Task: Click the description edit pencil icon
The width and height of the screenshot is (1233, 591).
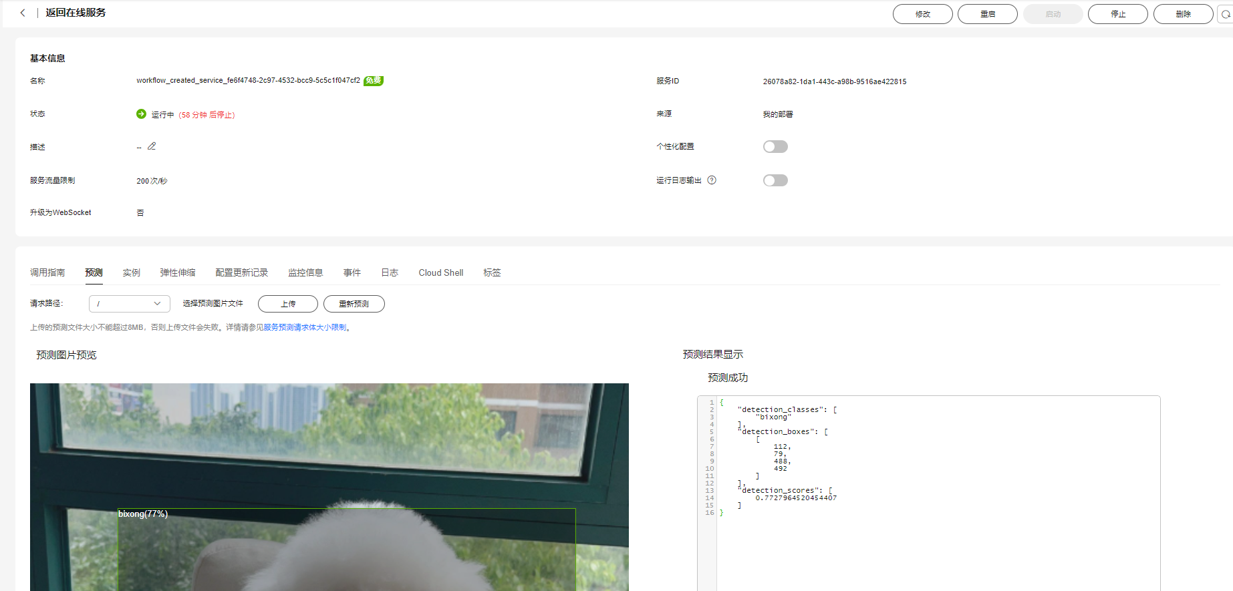Action: click(152, 146)
